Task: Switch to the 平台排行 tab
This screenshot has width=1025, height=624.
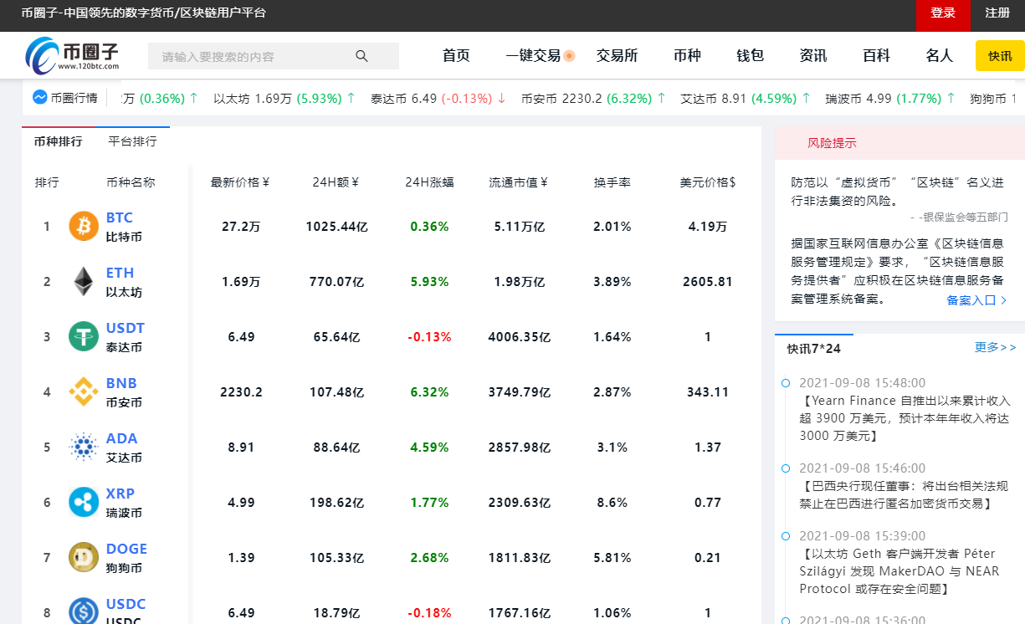Action: point(132,141)
